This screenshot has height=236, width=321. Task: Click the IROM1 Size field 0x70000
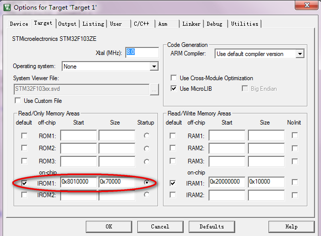[117, 182]
